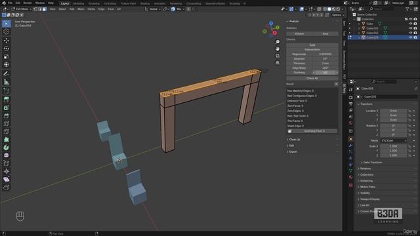Click the Solid check button

[312, 45]
